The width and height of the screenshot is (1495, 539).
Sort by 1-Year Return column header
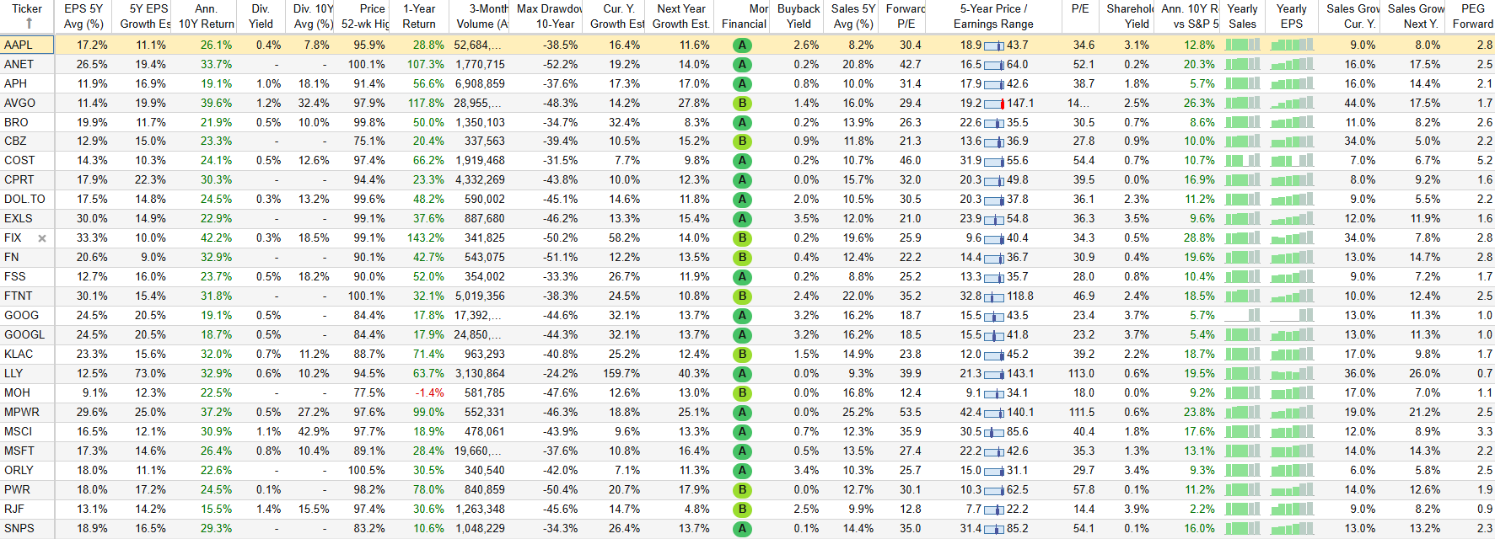point(419,16)
